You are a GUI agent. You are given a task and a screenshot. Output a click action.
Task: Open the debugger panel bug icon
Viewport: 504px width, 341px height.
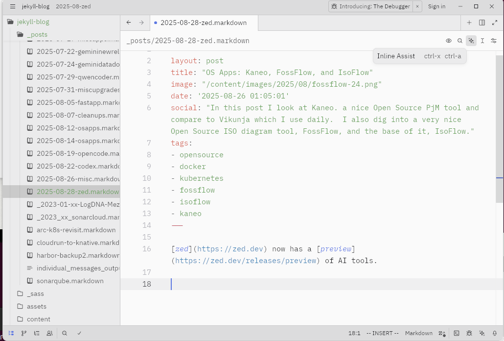(x=469, y=333)
